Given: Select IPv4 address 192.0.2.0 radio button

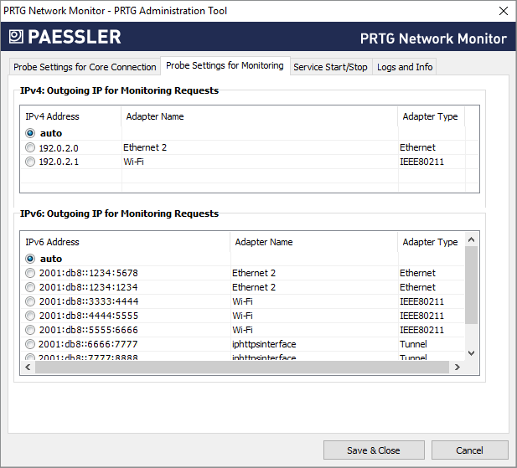Looking at the screenshot, I should [31, 147].
